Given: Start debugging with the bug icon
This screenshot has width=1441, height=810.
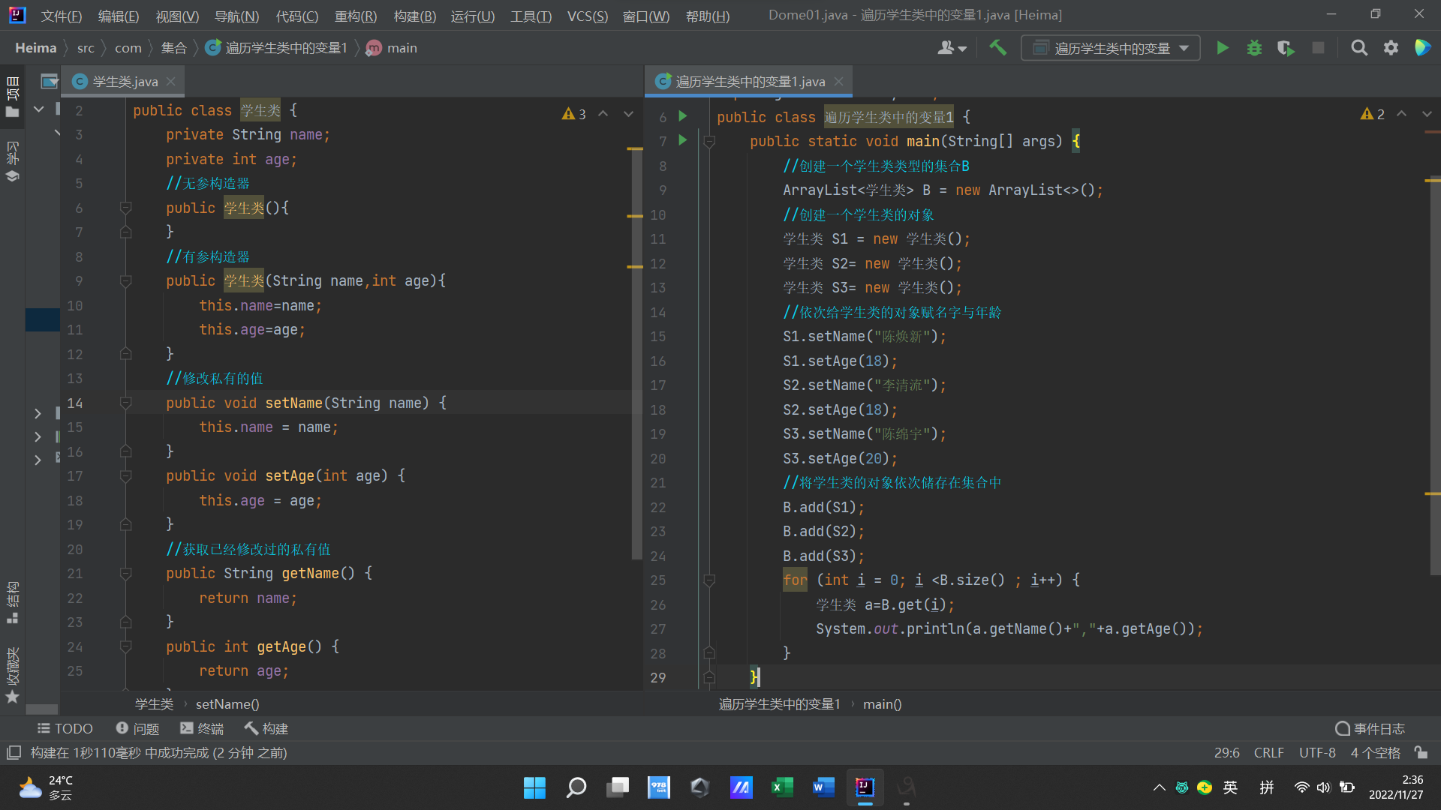Looking at the screenshot, I should tap(1254, 48).
